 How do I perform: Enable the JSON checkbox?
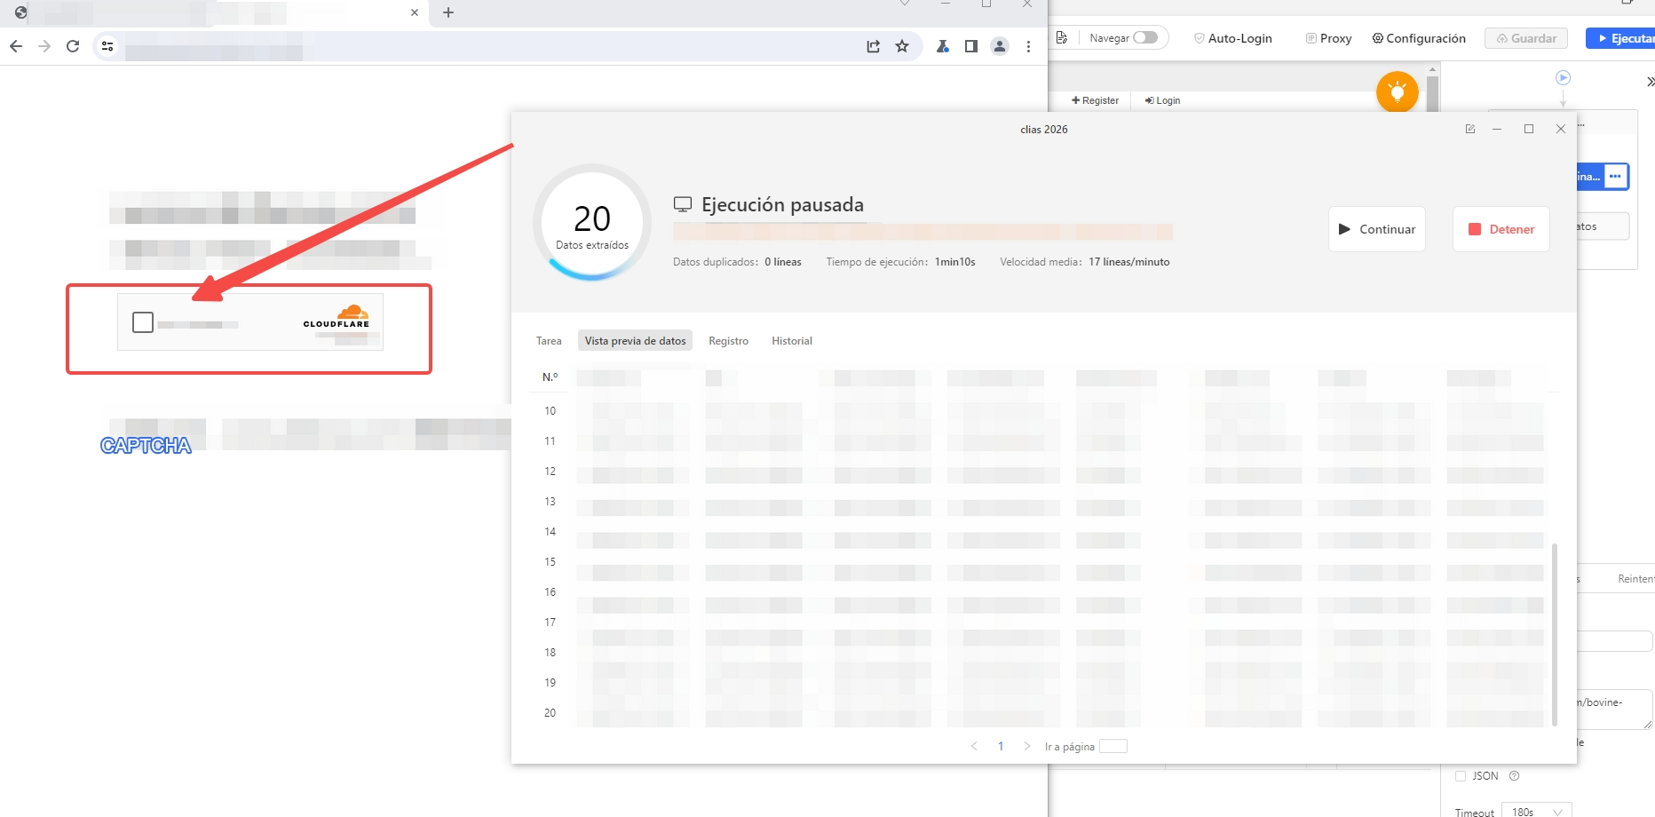[1461, 776]
